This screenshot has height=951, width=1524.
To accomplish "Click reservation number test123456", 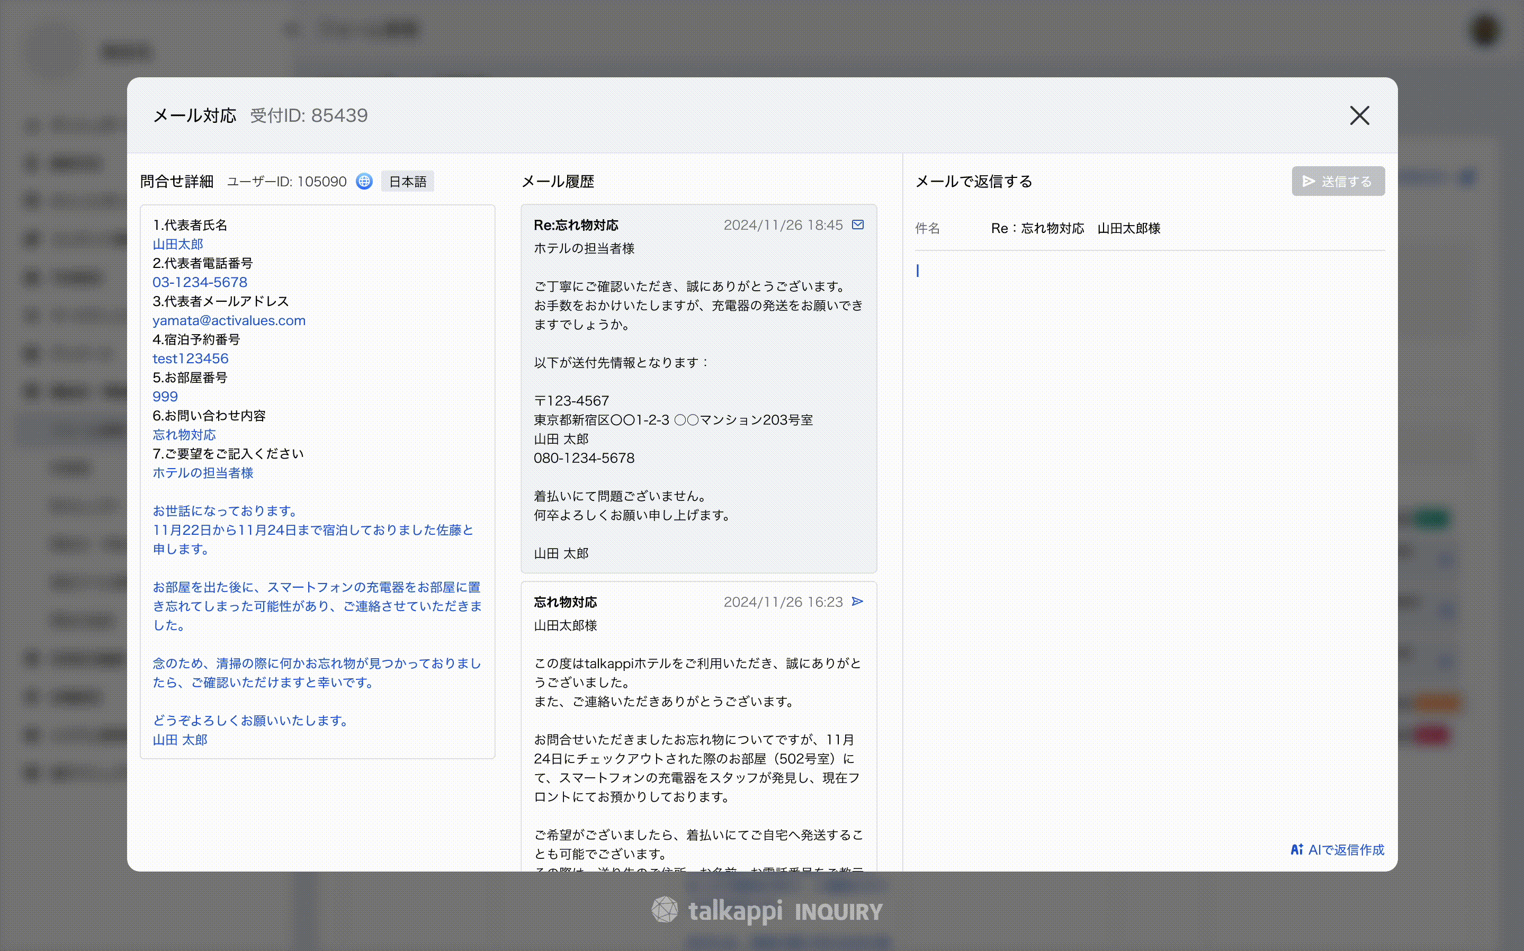I will pyautogui.click(x=190, y=358).
